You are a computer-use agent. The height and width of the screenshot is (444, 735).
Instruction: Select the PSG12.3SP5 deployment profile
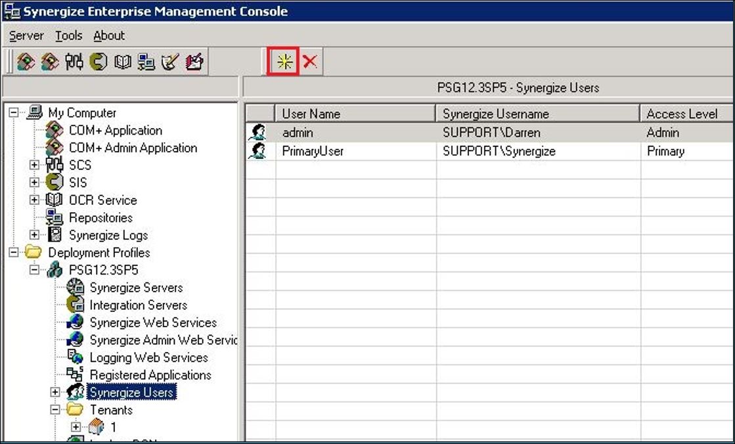point(104,270)
